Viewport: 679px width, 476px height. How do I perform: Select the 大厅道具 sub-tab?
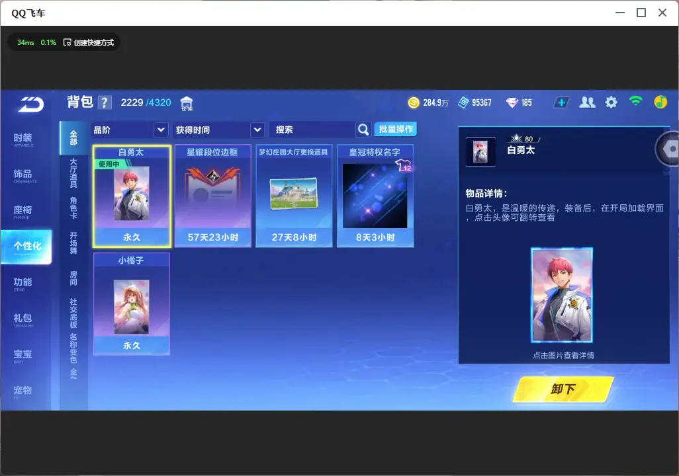(x=73, y=173)
